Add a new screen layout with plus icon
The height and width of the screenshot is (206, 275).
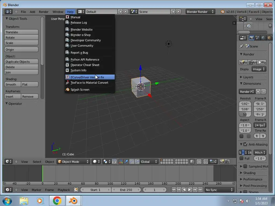tap(121, 12)
